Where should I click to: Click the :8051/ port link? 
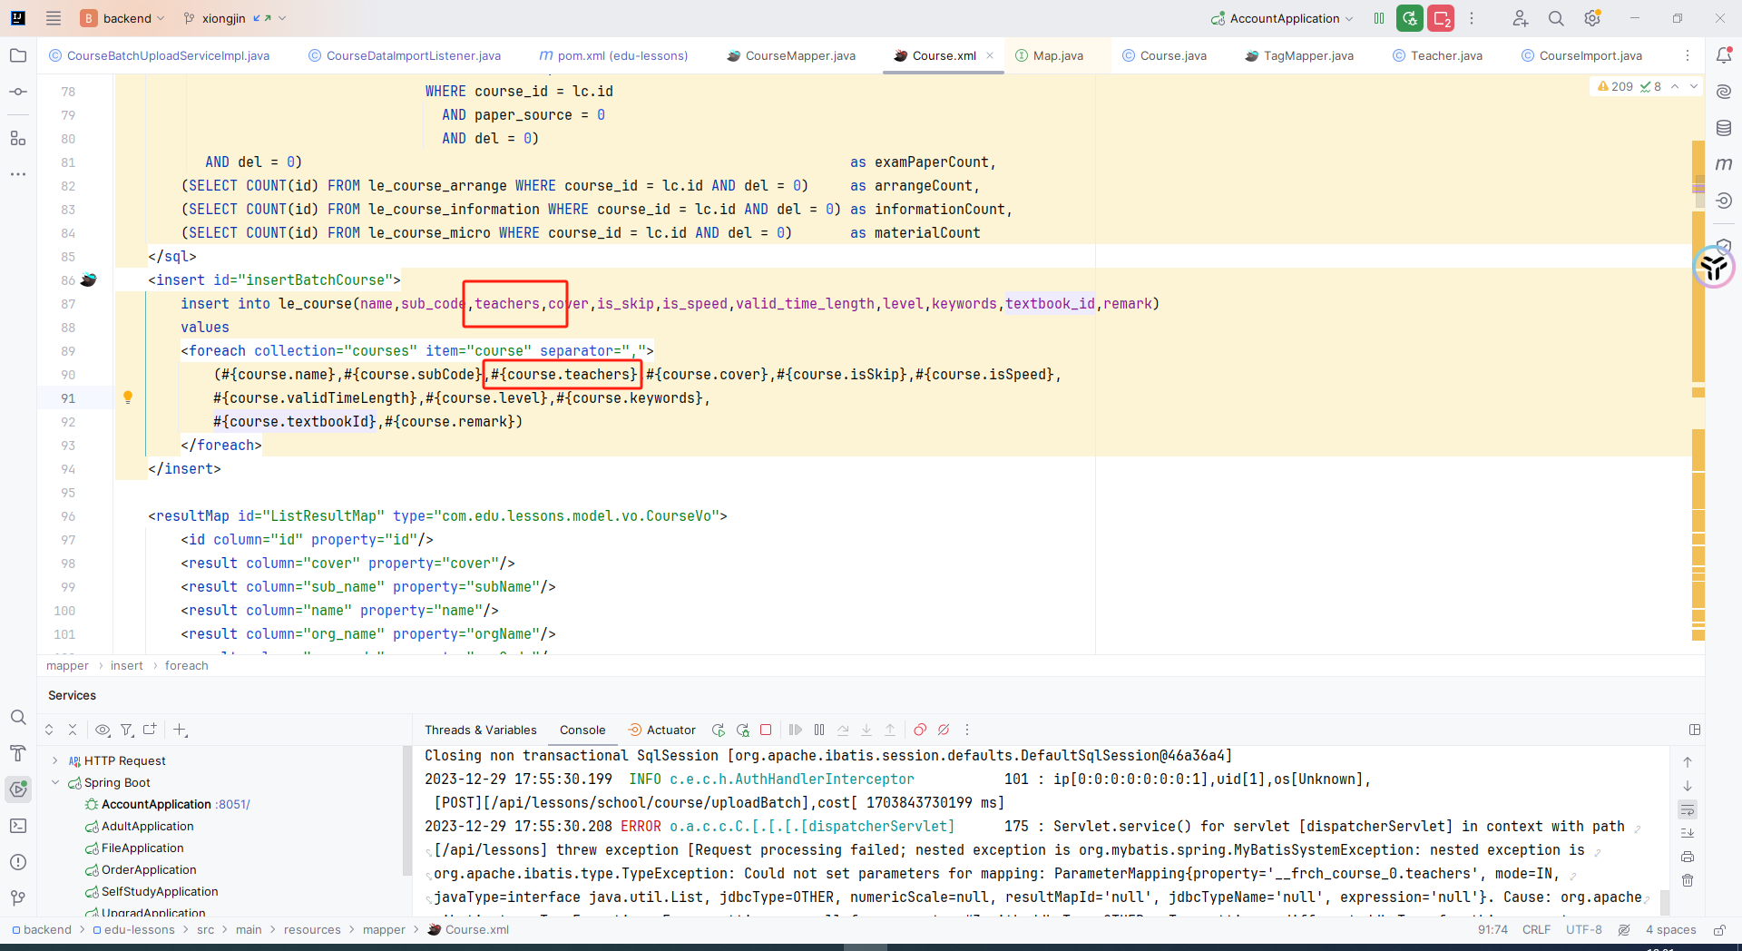(x=233, y=804)
